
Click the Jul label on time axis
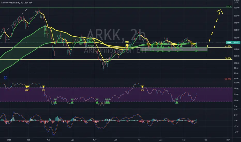coord(139,140)
